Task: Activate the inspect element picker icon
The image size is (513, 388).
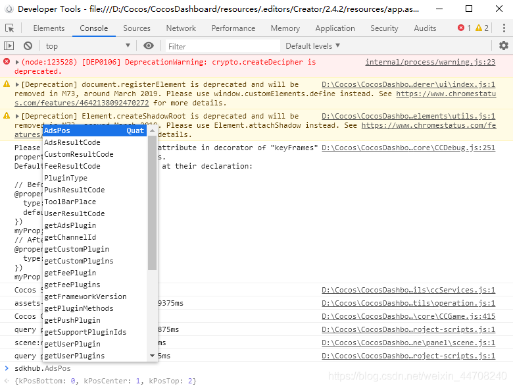Action: click(9, 28)
